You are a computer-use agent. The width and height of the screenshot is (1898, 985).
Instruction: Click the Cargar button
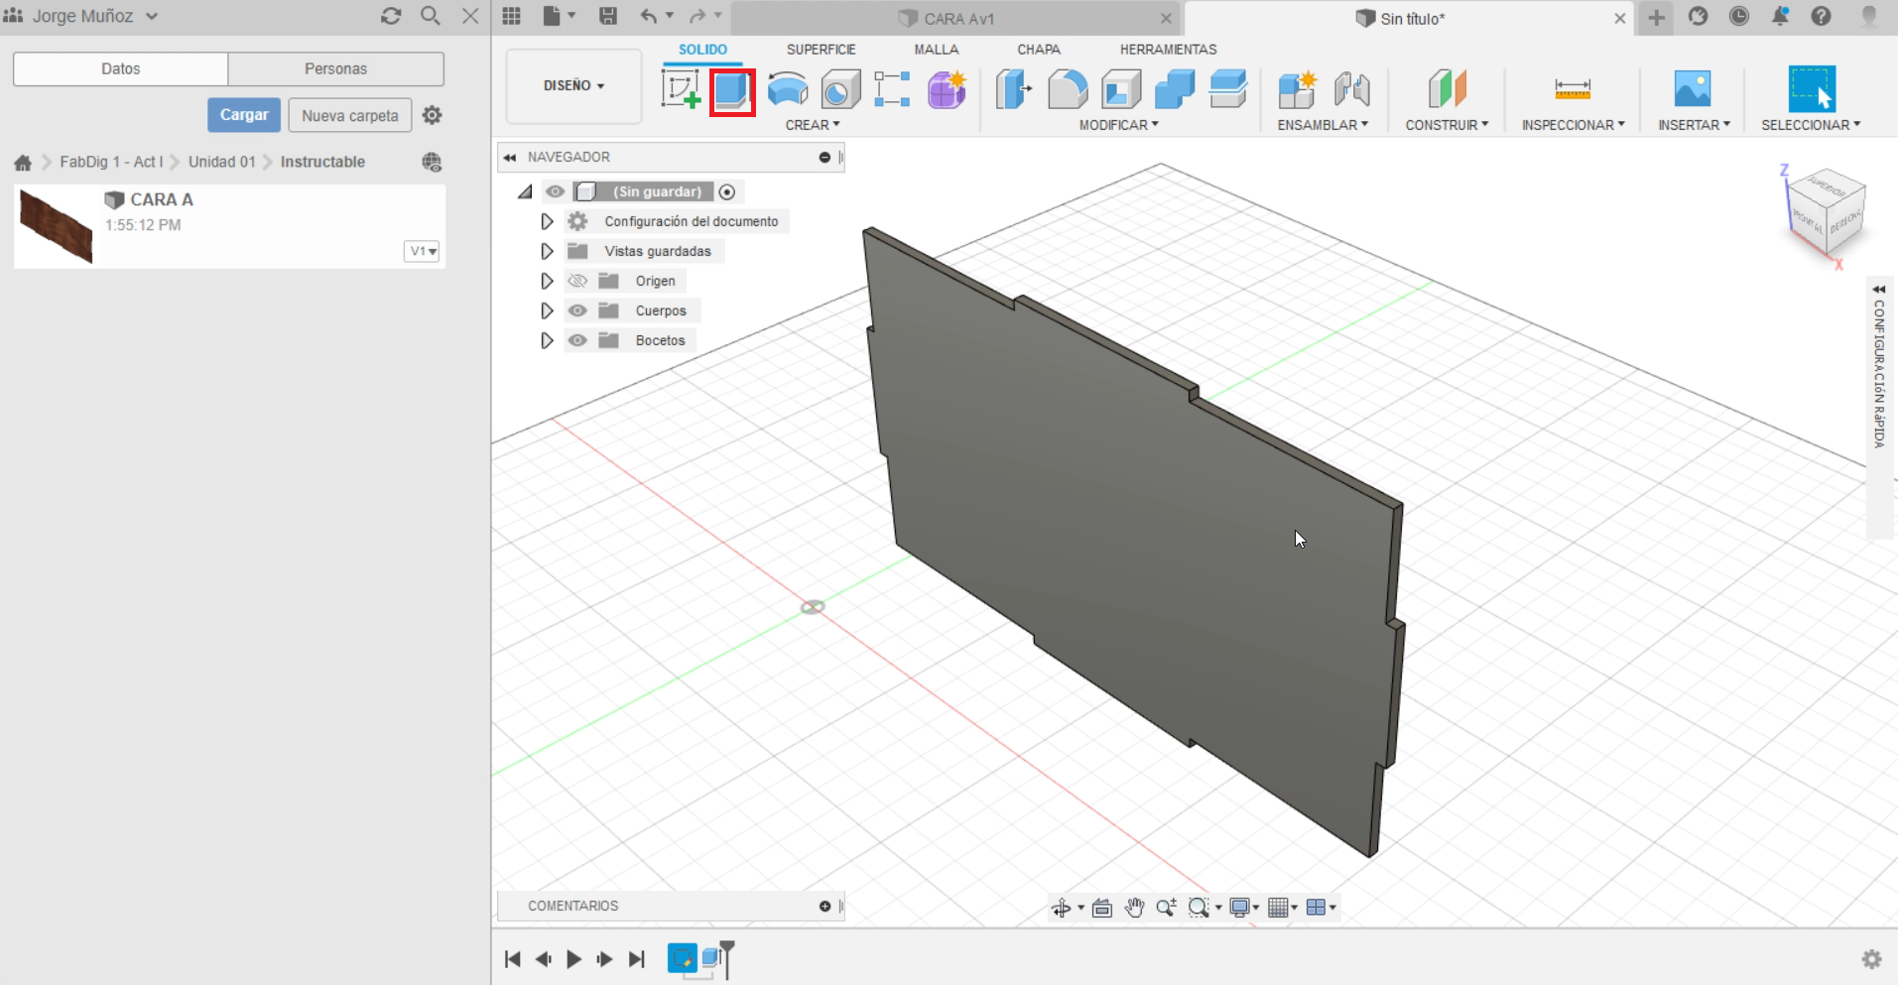click(x=243, y=114)
